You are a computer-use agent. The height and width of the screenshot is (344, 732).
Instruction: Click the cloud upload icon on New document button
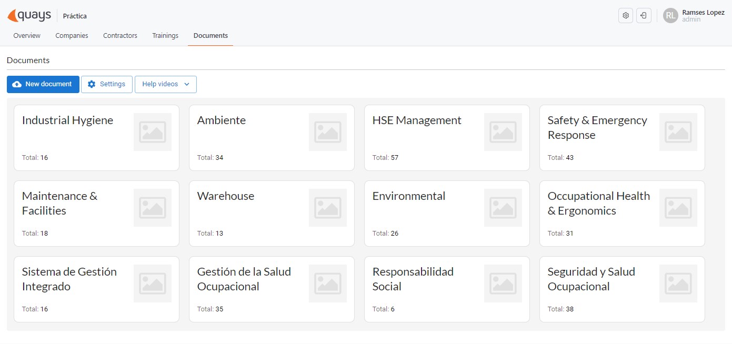click(17, 84)
